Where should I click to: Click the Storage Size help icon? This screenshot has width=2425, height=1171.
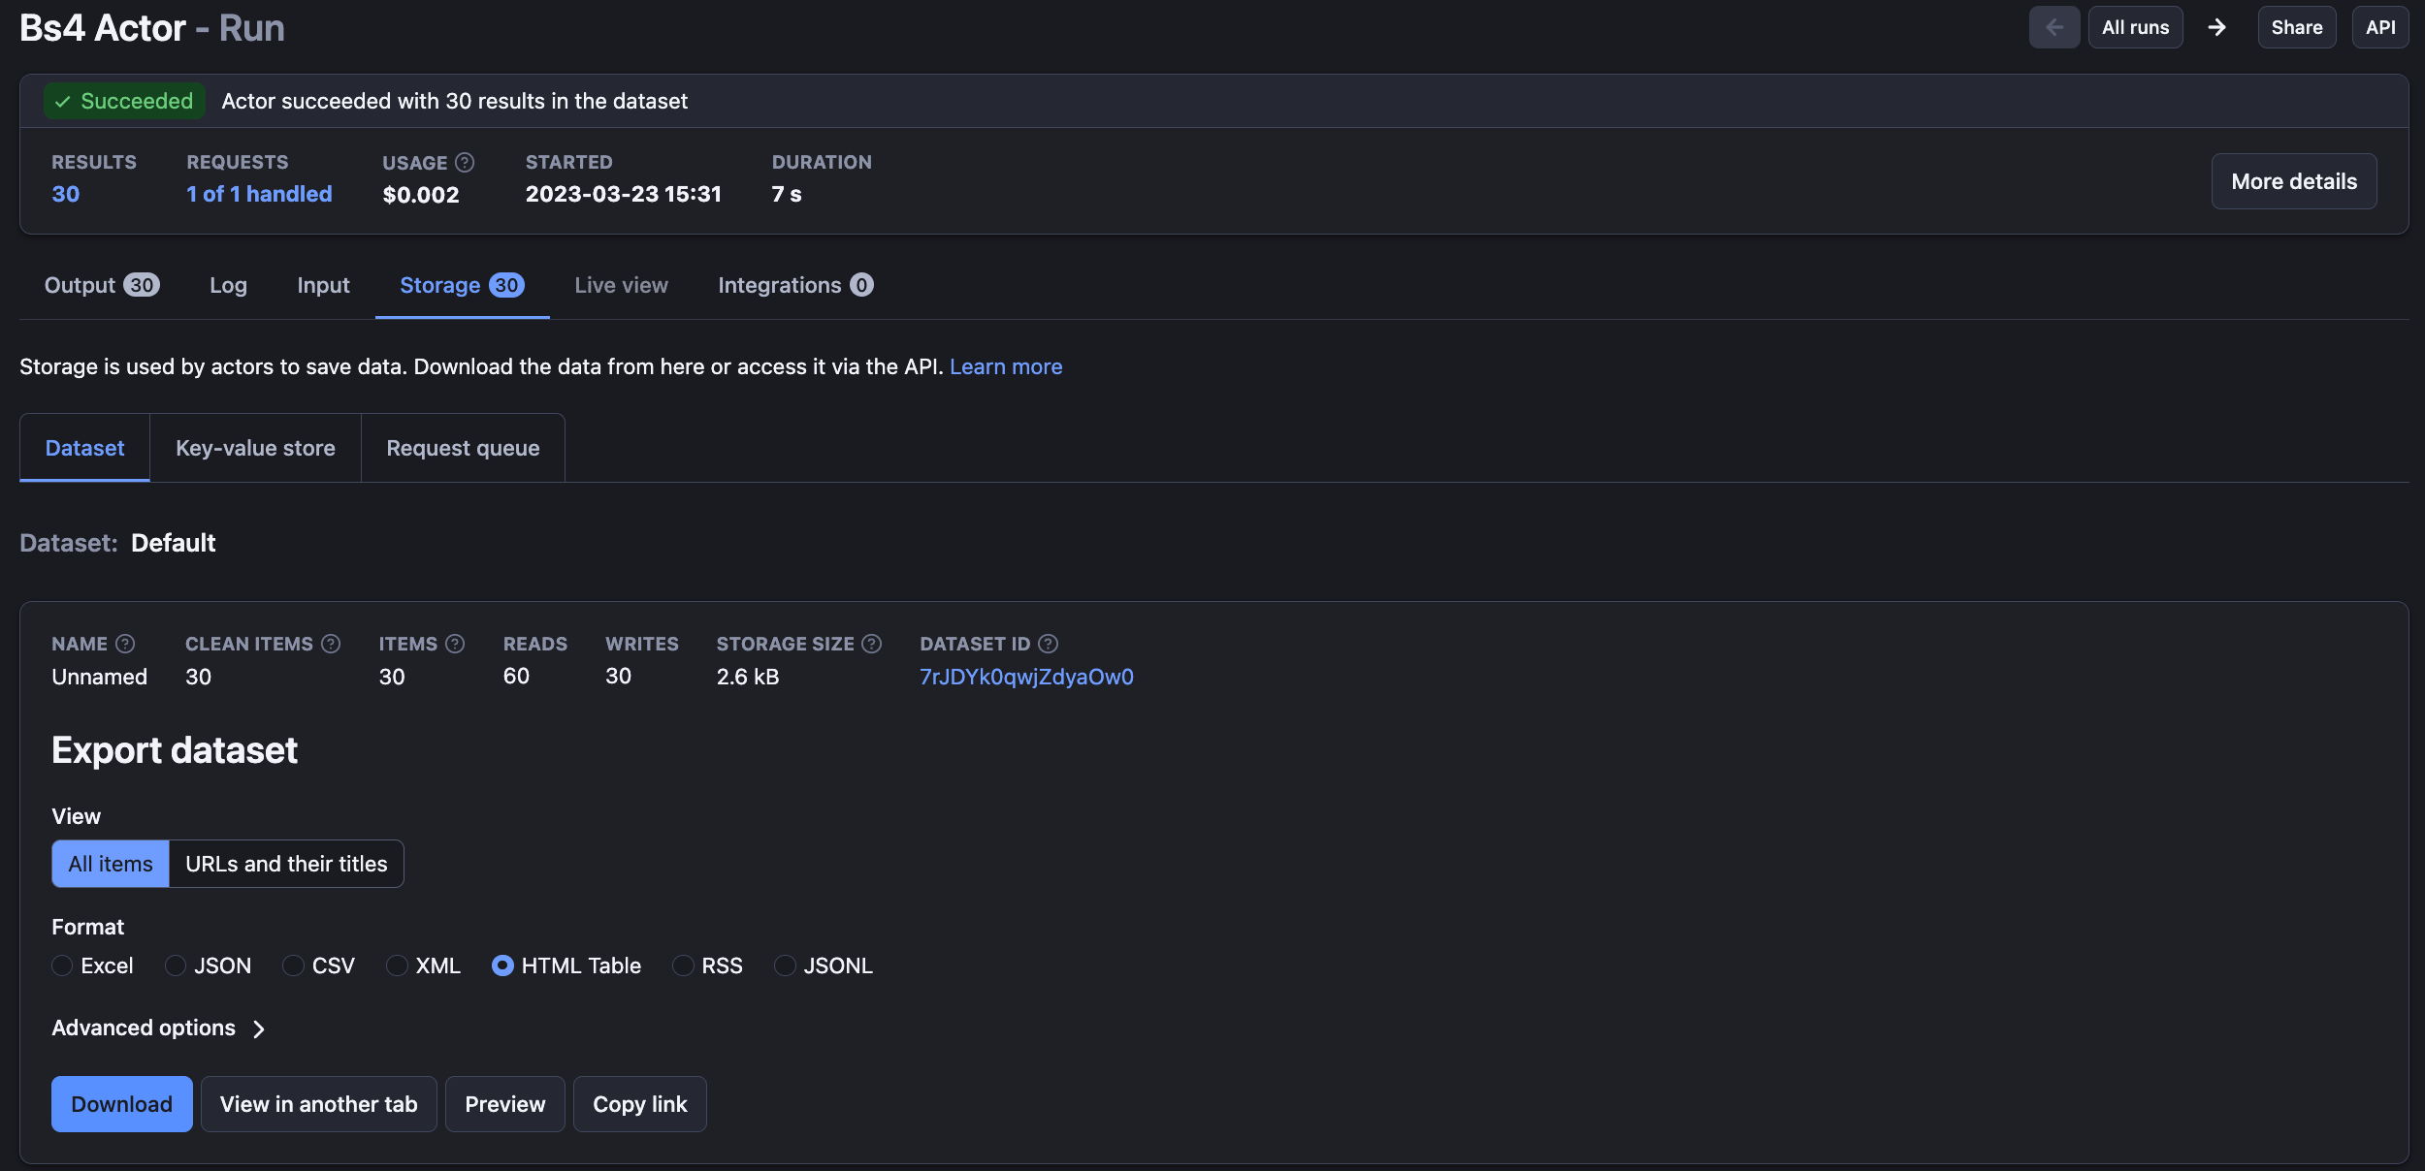872,644
